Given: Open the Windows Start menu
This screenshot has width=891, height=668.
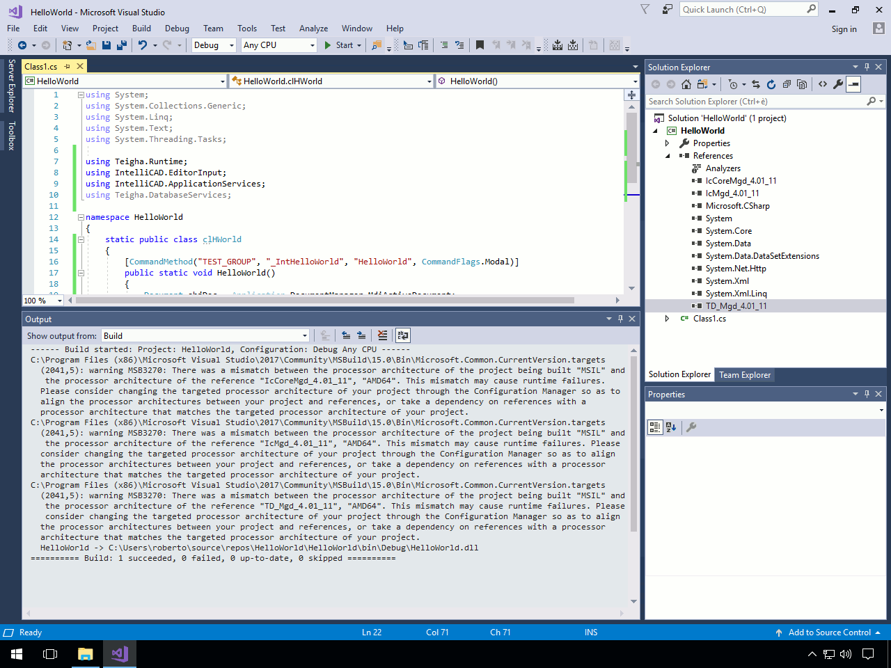Looking at the screenshot, I should point(17,654).
